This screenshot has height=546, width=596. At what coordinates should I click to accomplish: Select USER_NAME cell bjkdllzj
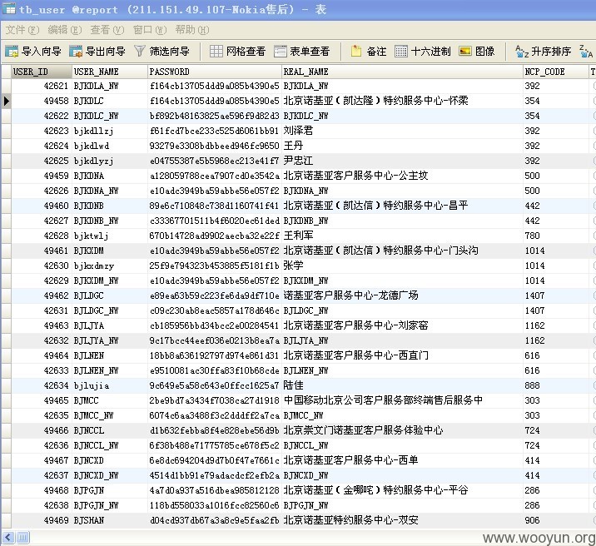point(110,131)
